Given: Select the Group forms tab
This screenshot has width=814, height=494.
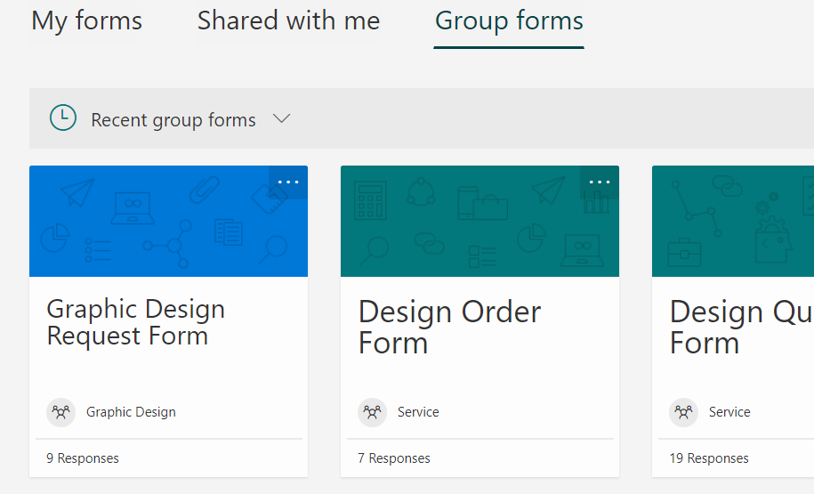Looking at the screenshot, I should pos(509,21).
